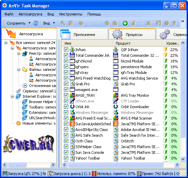Click the tree panel scroll left arrow

[x=5, y=165]
